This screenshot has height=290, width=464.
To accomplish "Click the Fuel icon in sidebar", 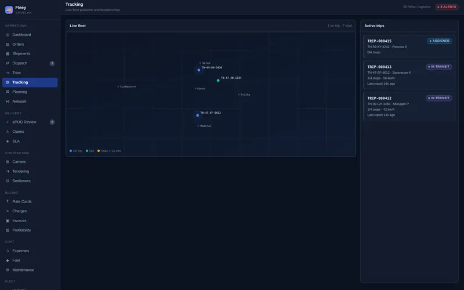I will click(x=8, y=260).
